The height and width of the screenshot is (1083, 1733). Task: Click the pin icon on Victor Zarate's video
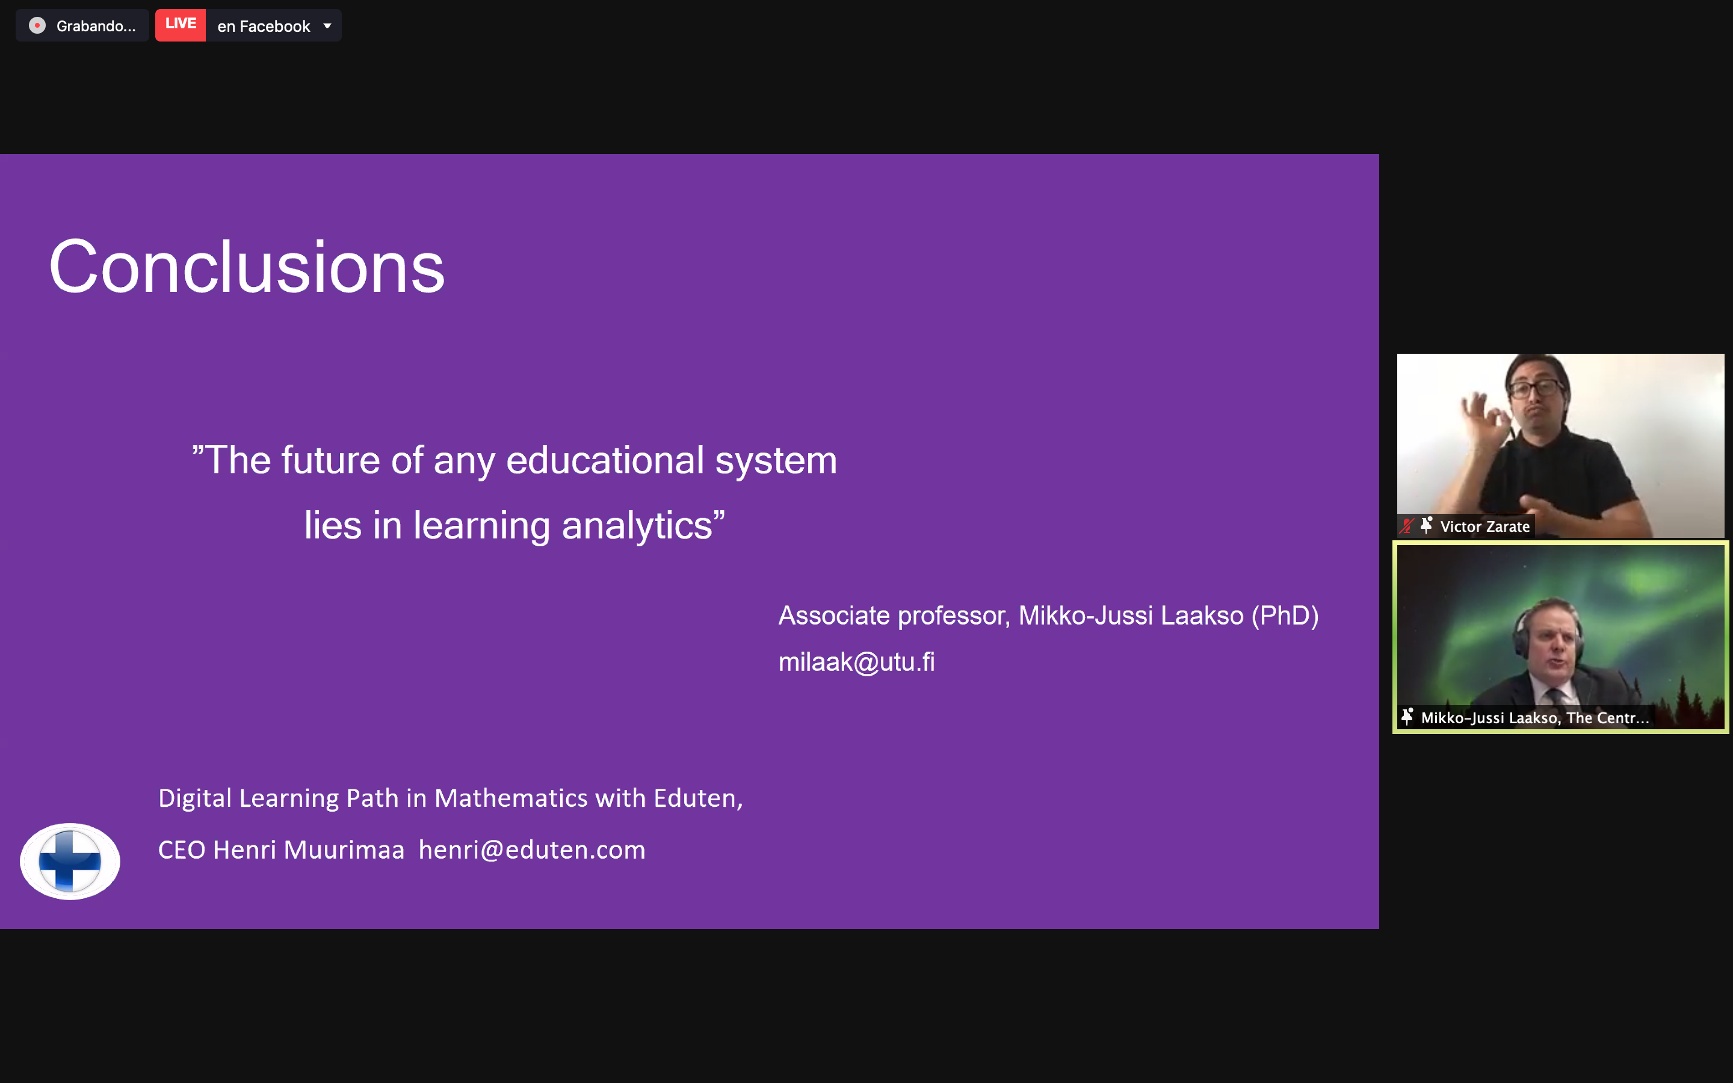coord(1427,526)
